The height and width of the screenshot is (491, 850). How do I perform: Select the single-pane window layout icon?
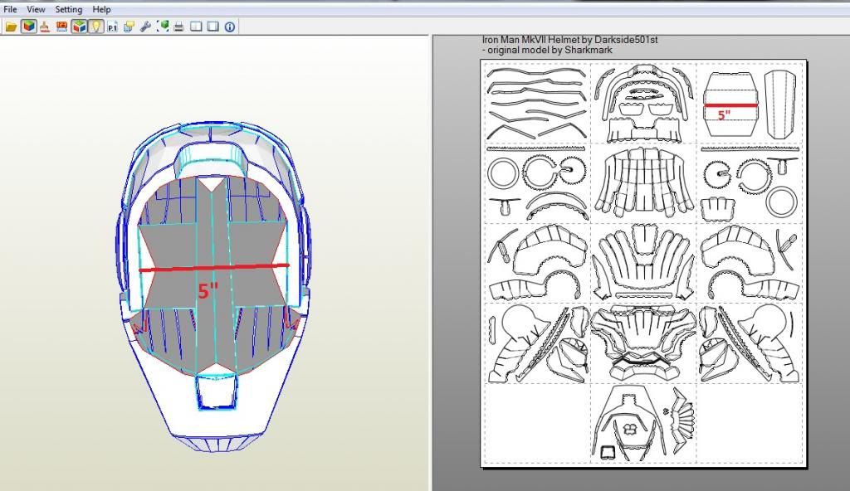point(213,27)
